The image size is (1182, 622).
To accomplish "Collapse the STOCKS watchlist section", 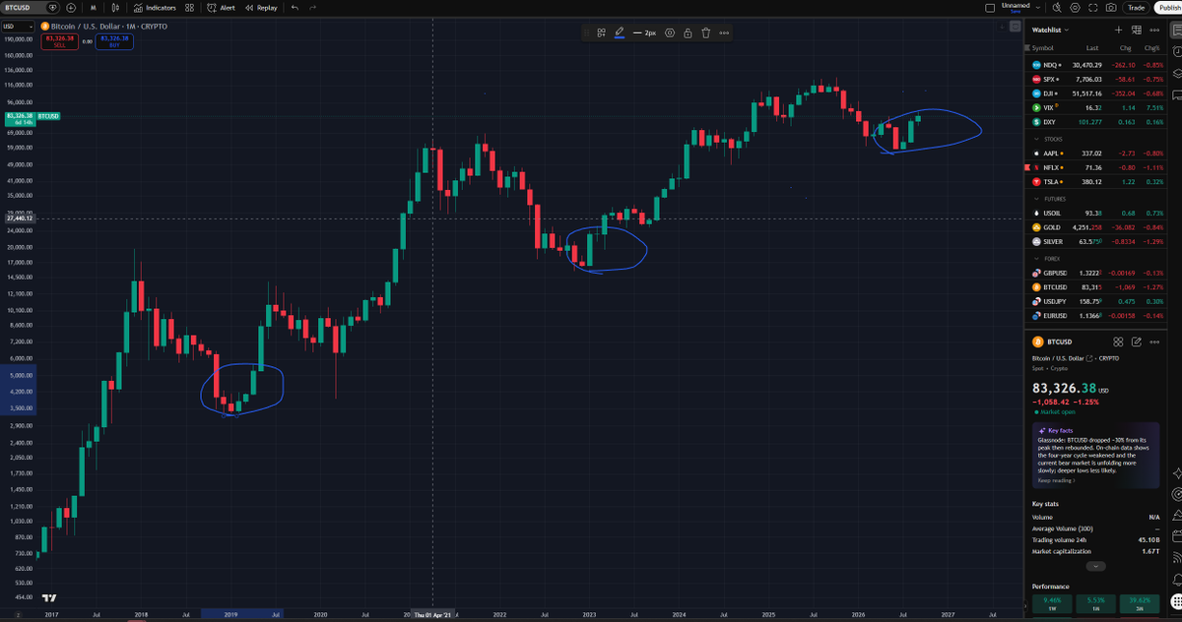I will pos(1035,139).
